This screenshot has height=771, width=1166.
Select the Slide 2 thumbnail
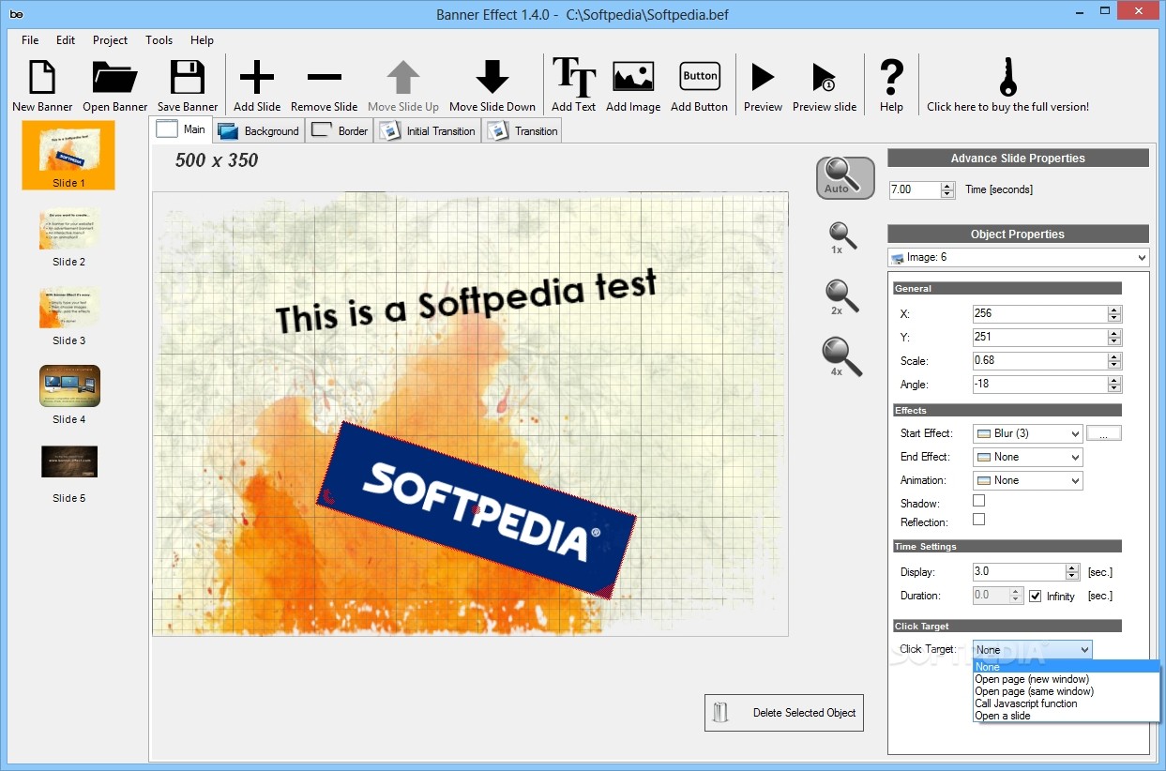(69, 229)
